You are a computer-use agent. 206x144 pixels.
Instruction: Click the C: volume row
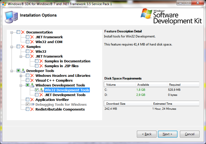click(x=152, y=90)
